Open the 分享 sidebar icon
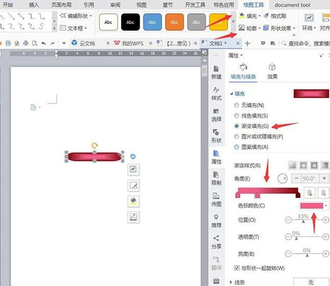 [216, 242]
